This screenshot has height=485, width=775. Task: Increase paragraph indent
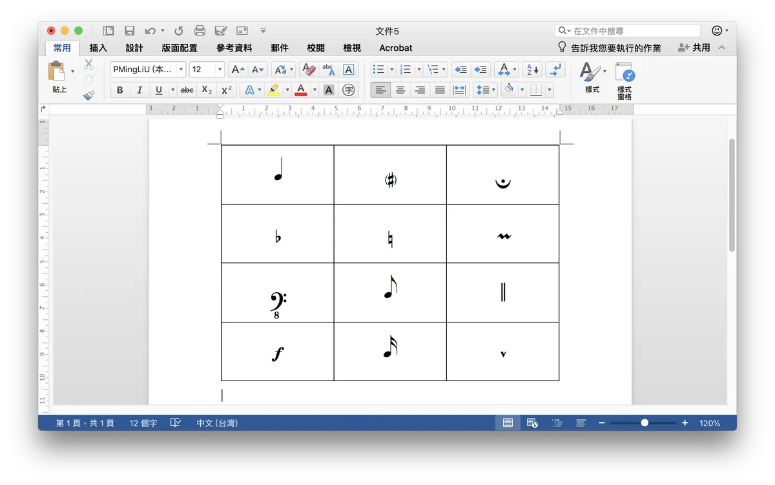coord(480,70)
